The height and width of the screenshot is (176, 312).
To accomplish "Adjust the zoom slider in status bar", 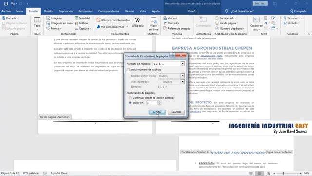I will (x=283, y=173).
